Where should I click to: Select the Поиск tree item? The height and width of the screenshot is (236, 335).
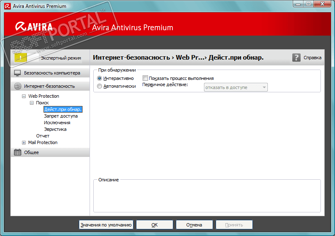click(x=42, y=103)
